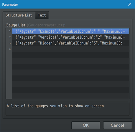Image resolution: width=135 pixels, height=132 pixels.
Task: Select the Hidden gauge entry row
Action: [x=70, y=43]
